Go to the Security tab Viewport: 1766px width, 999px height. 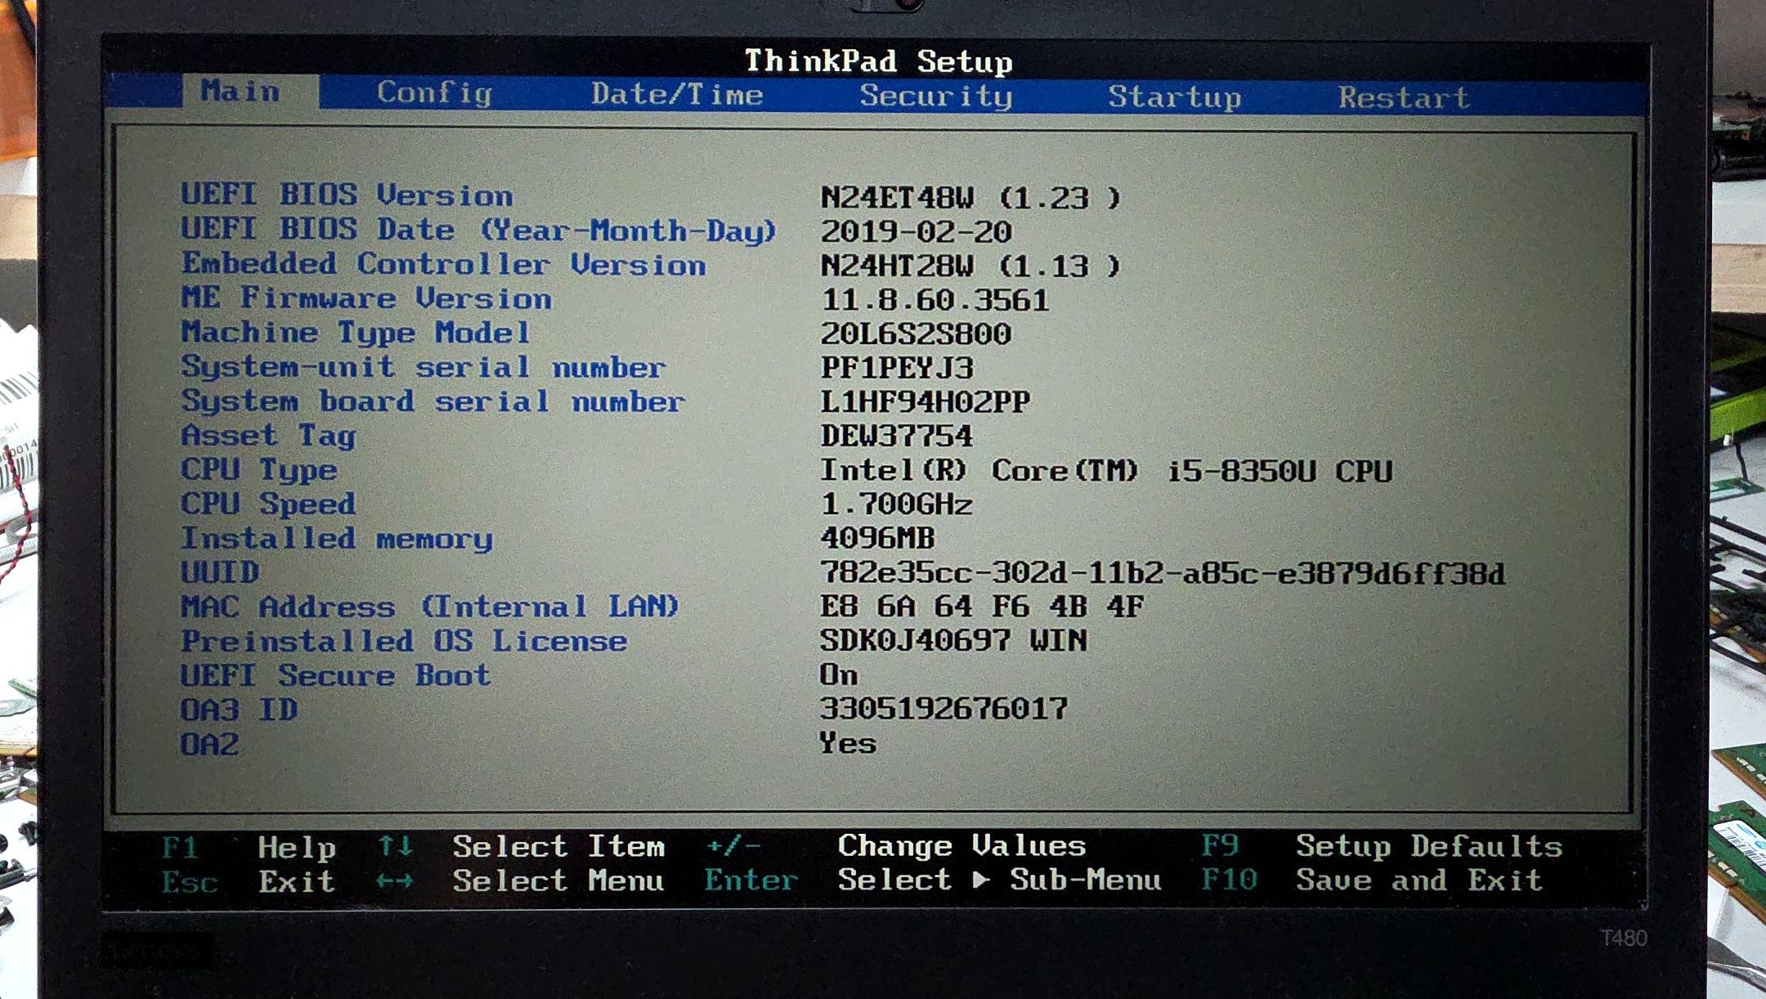point(936,96)
